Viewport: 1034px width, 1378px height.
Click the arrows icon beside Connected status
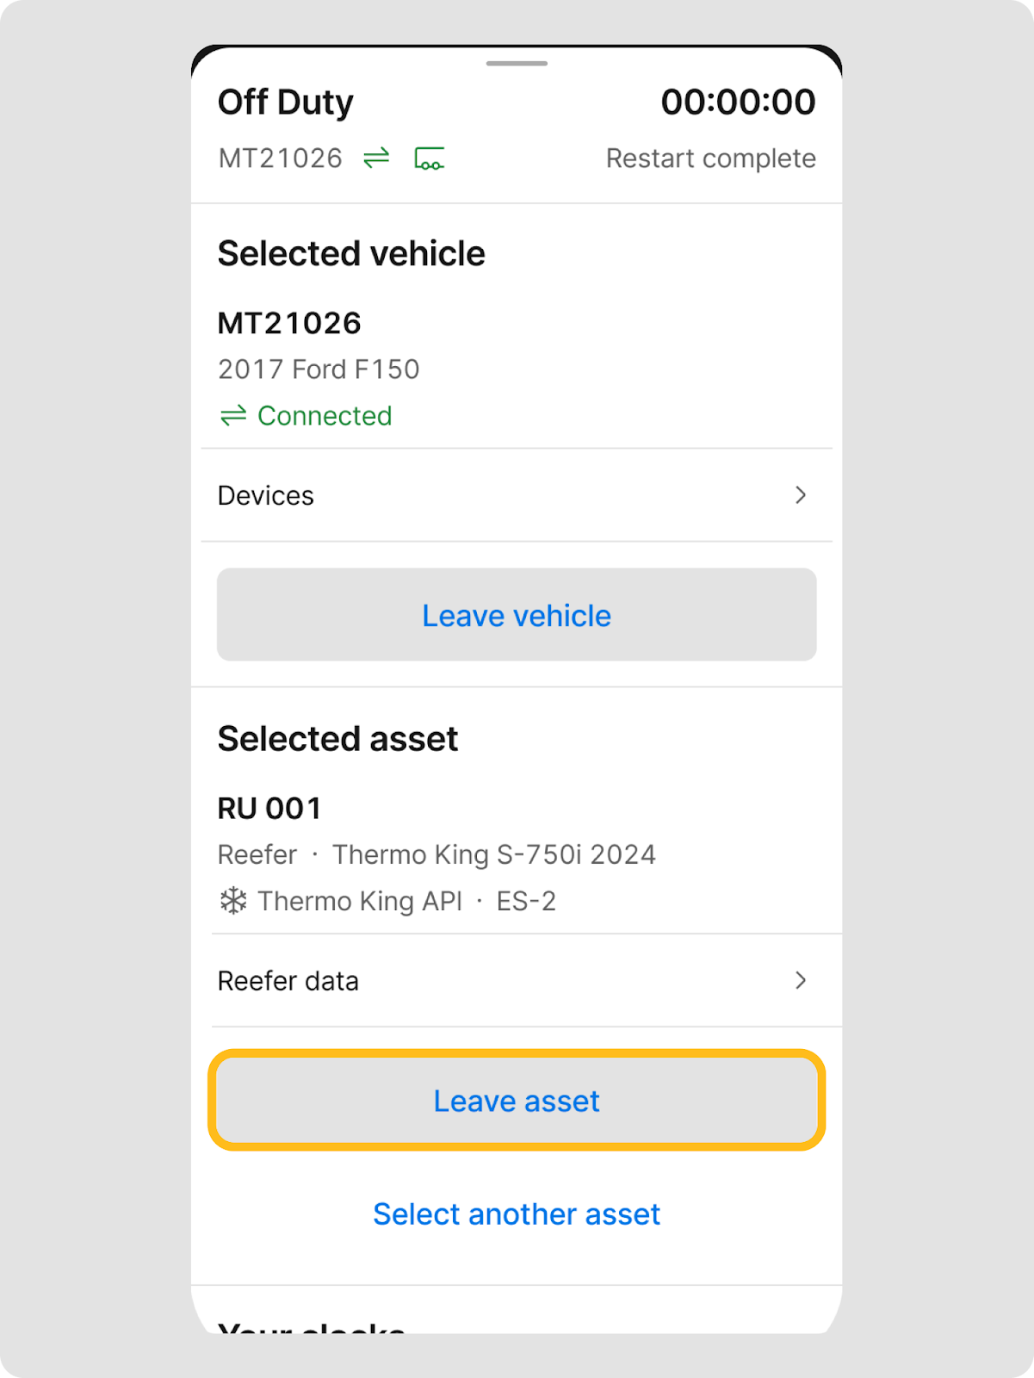coord(233,416)
